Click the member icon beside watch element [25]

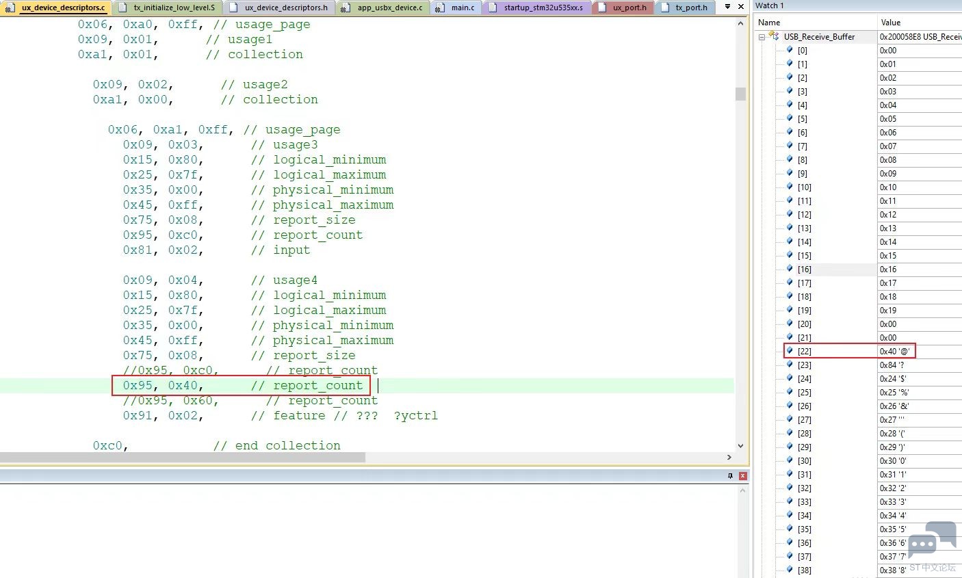pyautogui.click(x=790, y=391)
